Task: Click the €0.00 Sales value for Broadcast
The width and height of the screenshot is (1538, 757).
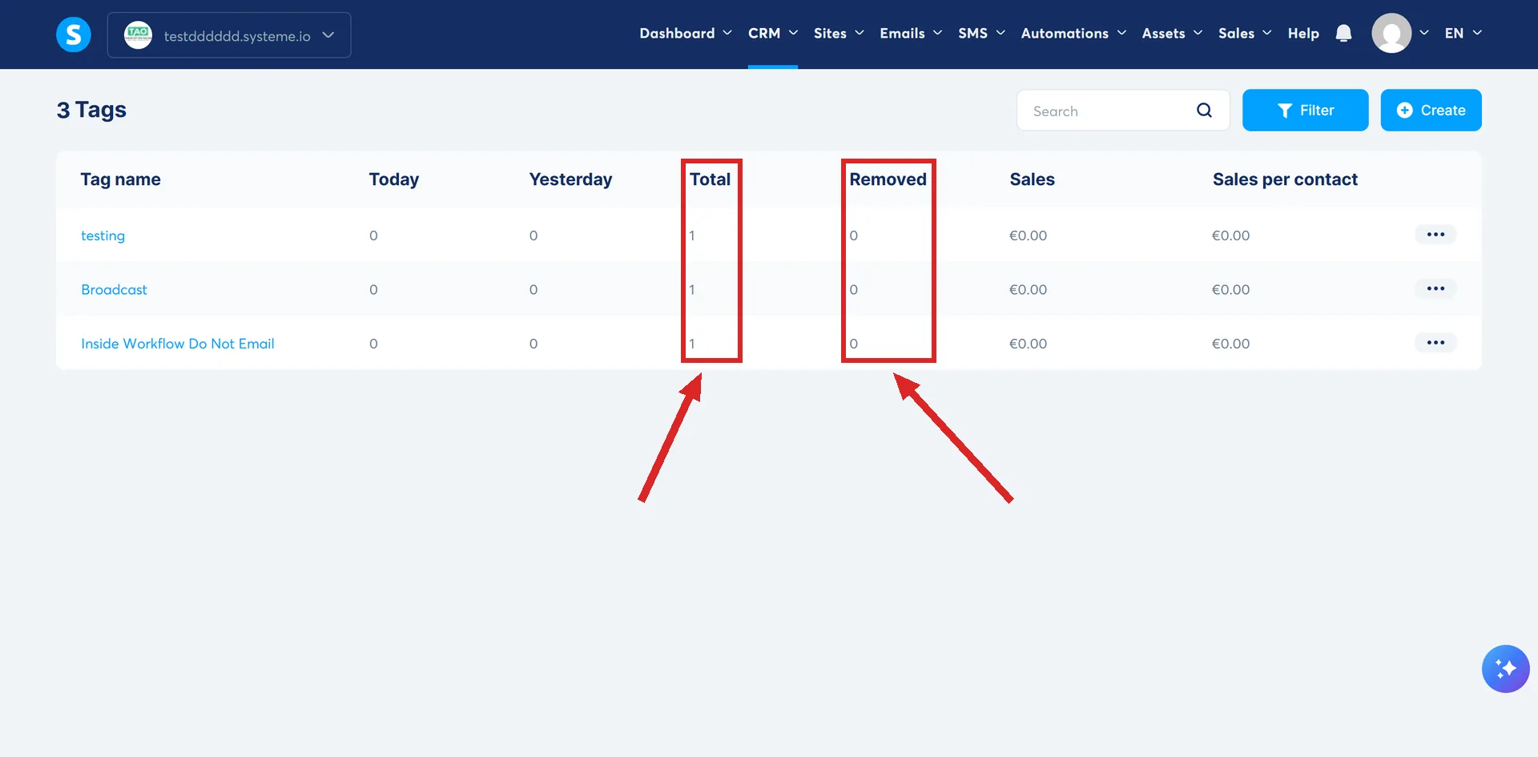Action: pyautogui.click(x=1028, y=289)
